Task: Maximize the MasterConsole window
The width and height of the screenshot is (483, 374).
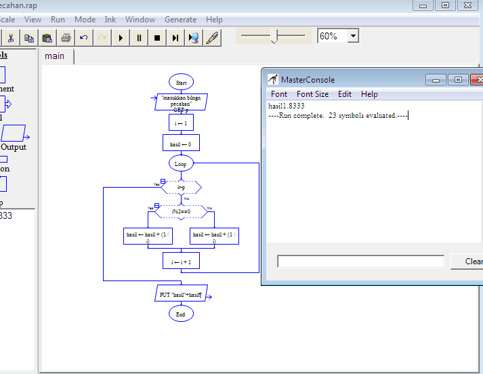Action: click(458, 80)
